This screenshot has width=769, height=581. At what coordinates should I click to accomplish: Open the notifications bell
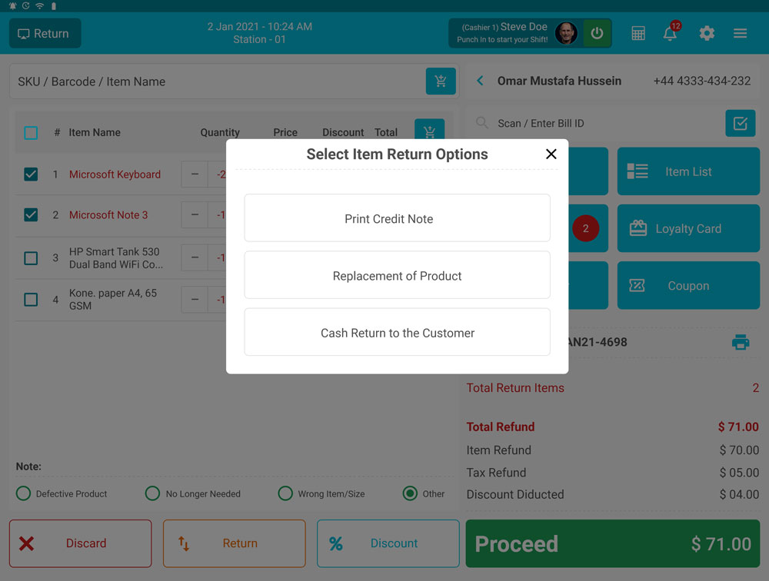point(671,34)
